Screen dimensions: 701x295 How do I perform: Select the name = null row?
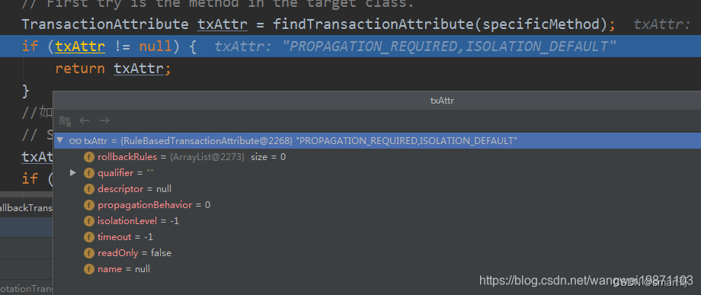[377, 269]
